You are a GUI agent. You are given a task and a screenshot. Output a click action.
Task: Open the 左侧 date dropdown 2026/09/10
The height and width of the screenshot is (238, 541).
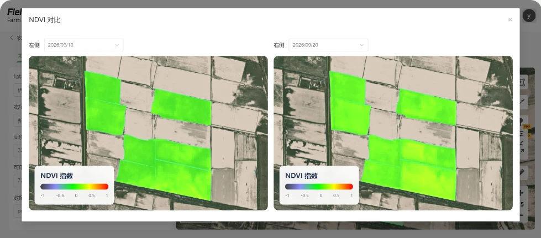(x=84, y=45)
